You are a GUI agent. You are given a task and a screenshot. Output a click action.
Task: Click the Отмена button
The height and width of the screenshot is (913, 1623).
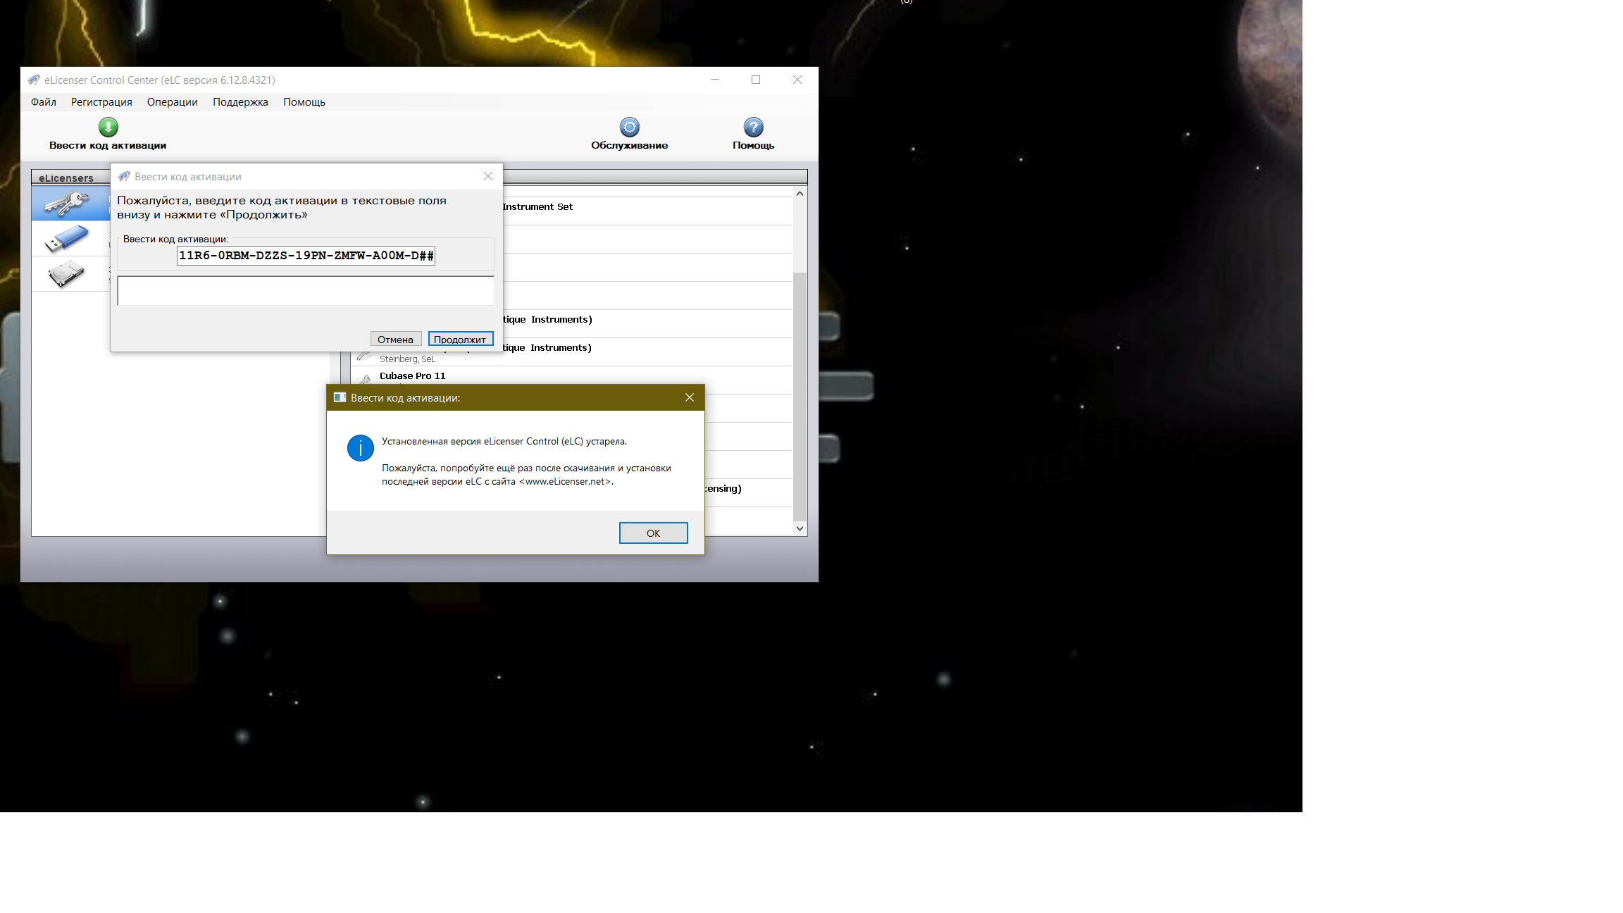point(395,340)
